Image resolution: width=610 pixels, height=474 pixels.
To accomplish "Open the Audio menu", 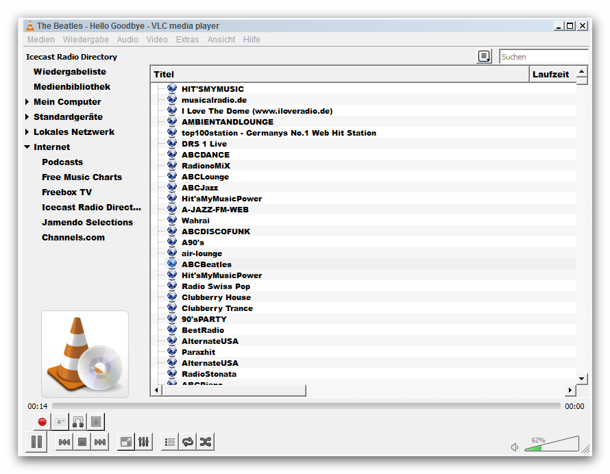I will coord(127,40).
